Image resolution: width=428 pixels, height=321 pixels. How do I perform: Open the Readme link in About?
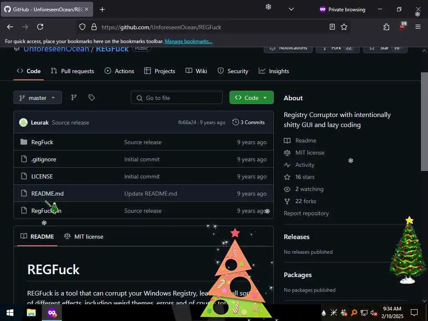pyautogui.click(x=300, y=140)
